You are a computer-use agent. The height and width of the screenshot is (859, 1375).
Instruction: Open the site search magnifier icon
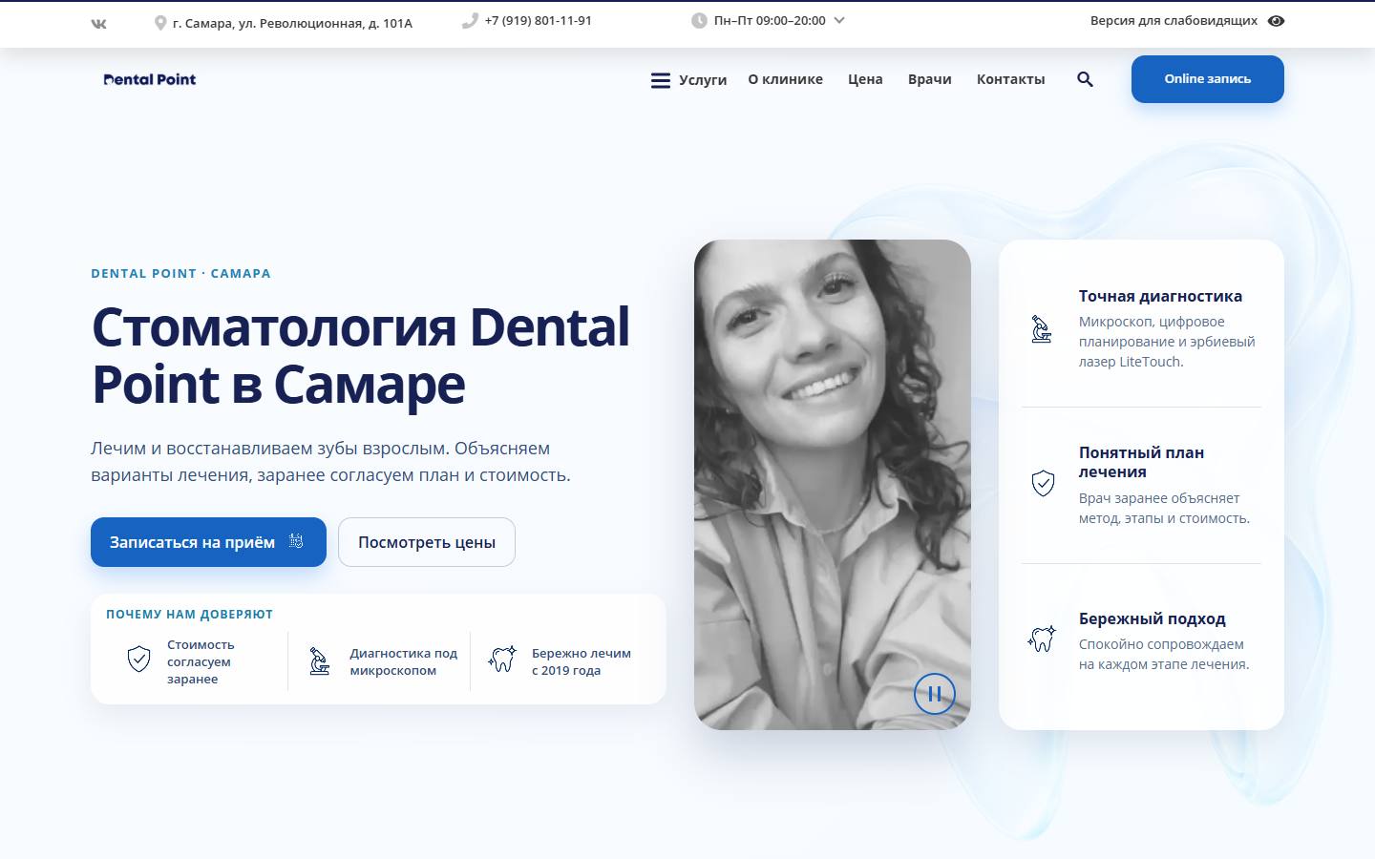[1085, 79]
